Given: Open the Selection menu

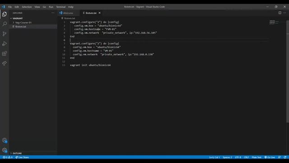Looking at the screenshot, I should [27, 7].
